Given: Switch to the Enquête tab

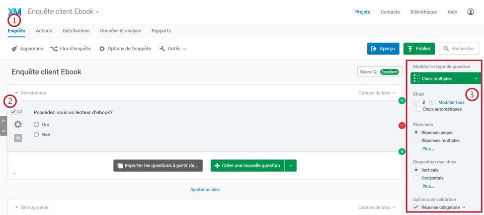Looking at the screenshot, I should pyautogui.click(x=17, y=31).
